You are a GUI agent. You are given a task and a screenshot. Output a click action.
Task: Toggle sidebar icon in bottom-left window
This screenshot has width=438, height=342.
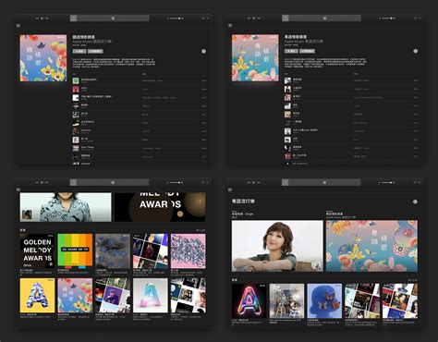[18, 189]
